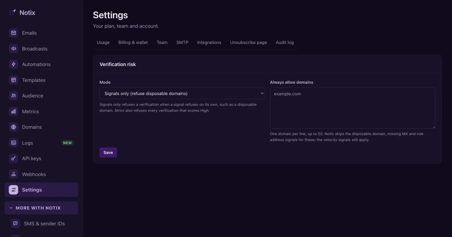Open the Audience section
The height and width of the screenshot is (237, 452).
pos(41,96)
